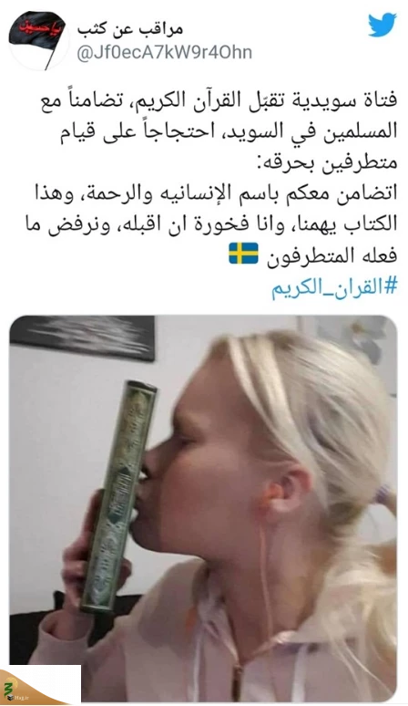
Task: Click the framed dark picture on the wall
Action: tap(82, 336)
